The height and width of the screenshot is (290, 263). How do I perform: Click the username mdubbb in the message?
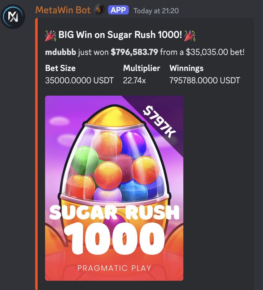tap(61, 52)
